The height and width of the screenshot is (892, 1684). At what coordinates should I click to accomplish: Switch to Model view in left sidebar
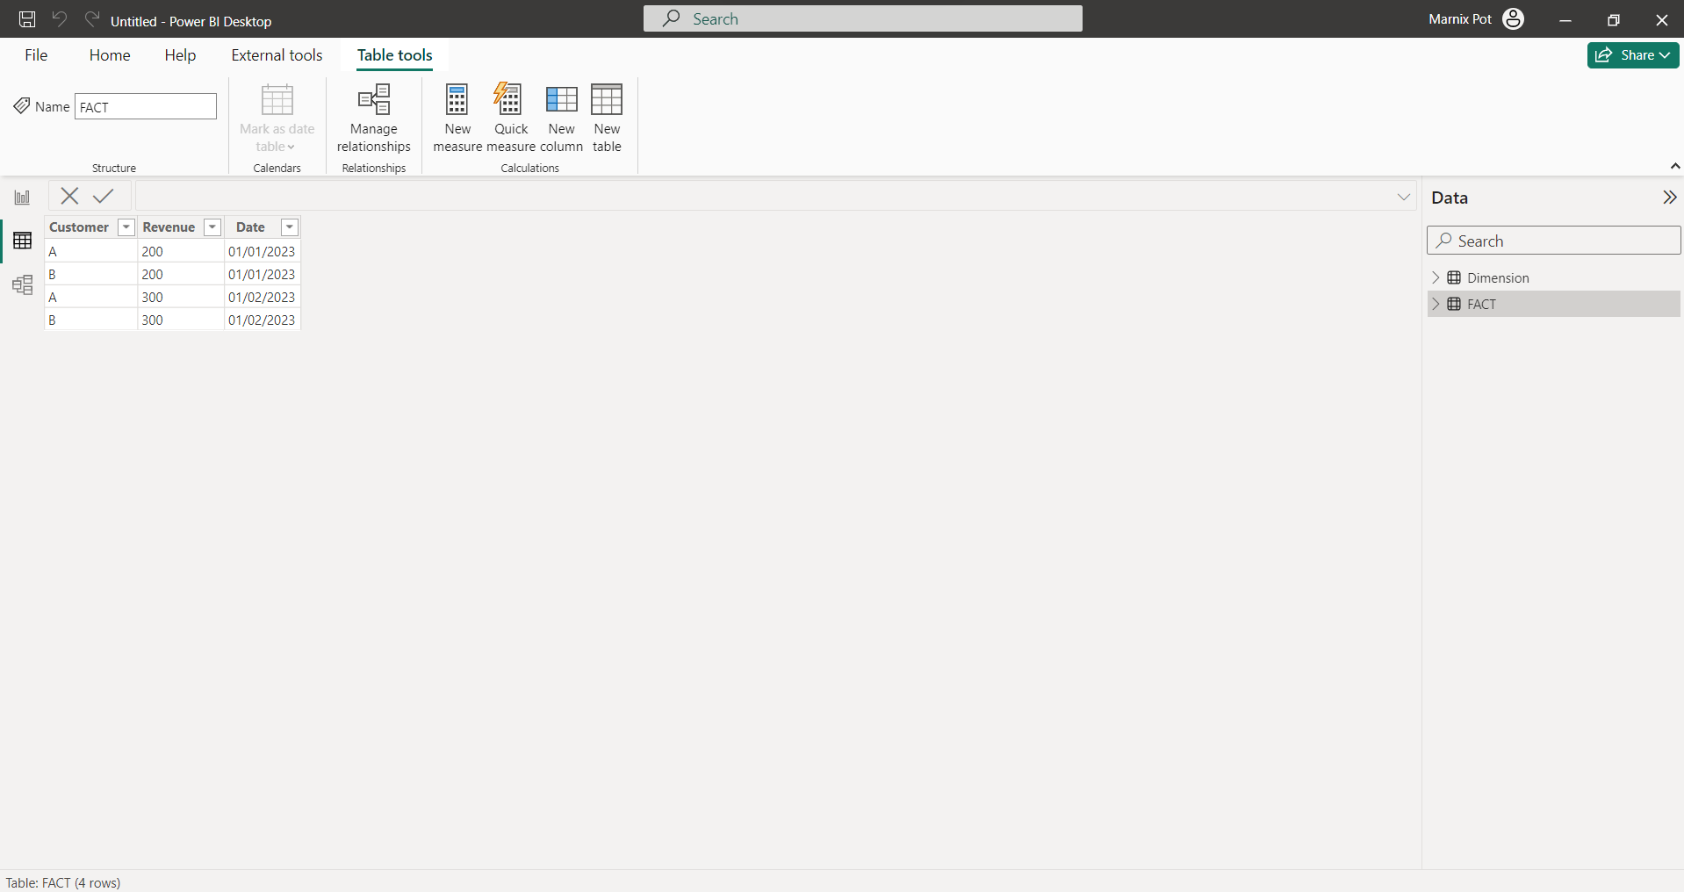(x=22, y=284)
